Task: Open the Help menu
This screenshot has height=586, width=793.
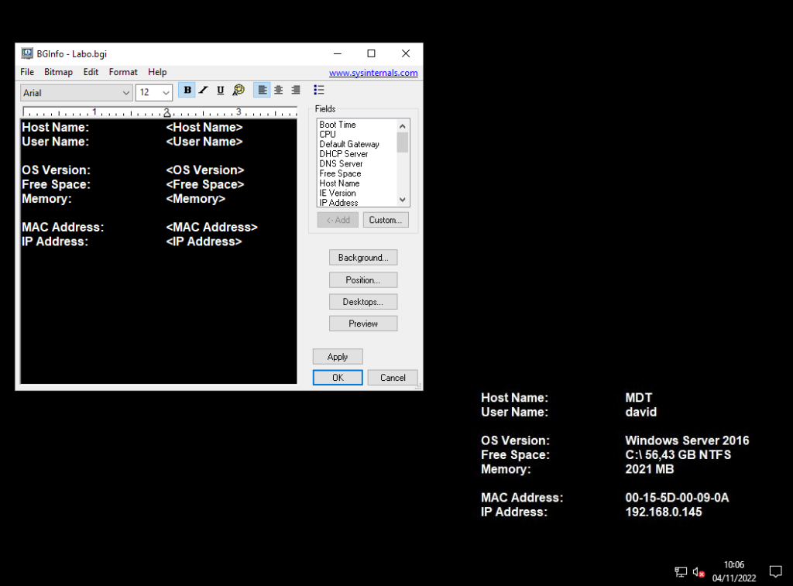Action: [x=157, y=72]
